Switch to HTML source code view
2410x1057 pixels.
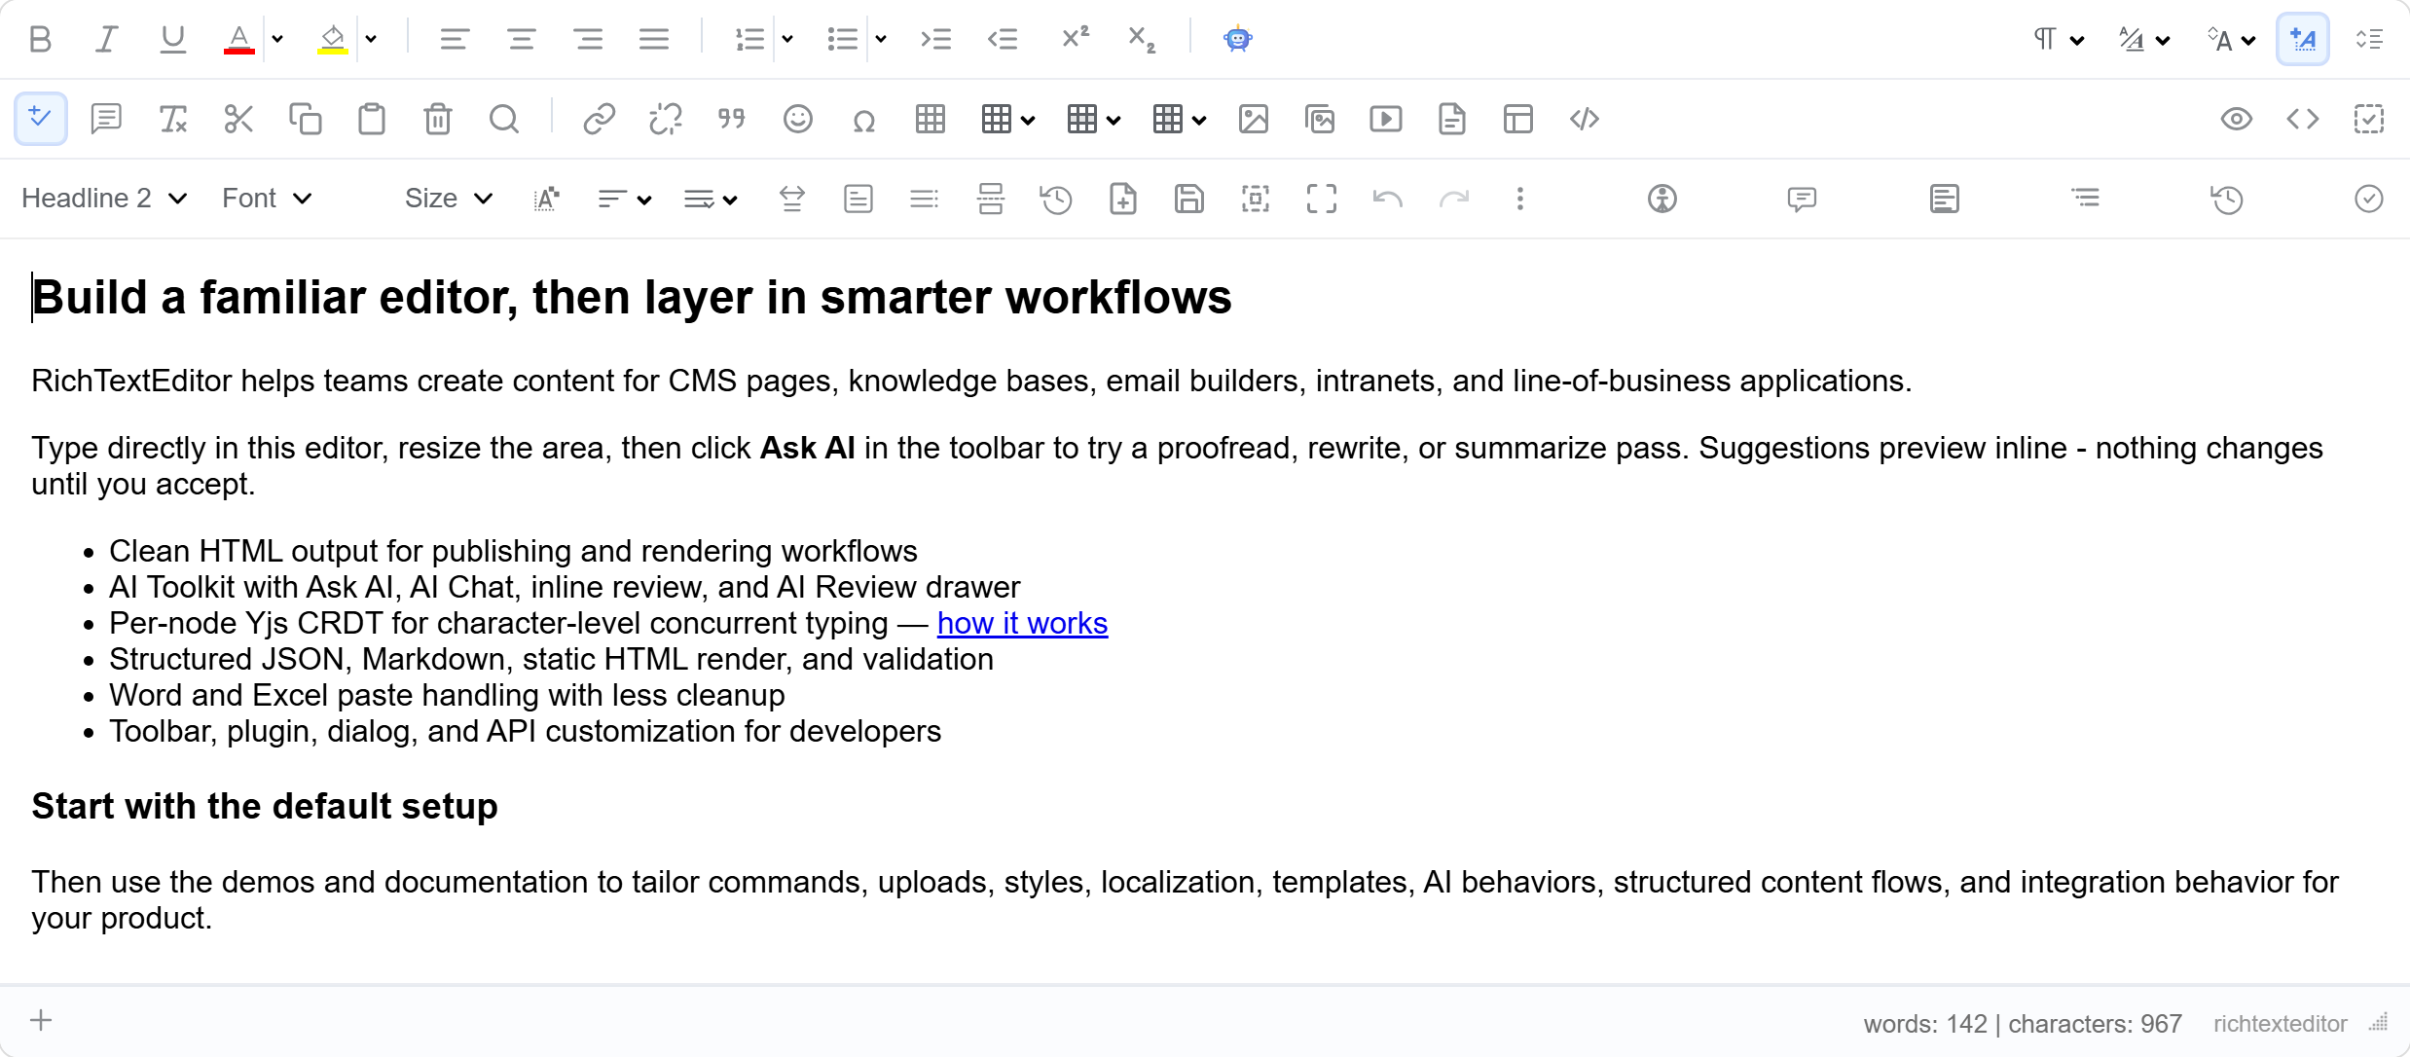pyautogui.click(x=2302, y=119)
